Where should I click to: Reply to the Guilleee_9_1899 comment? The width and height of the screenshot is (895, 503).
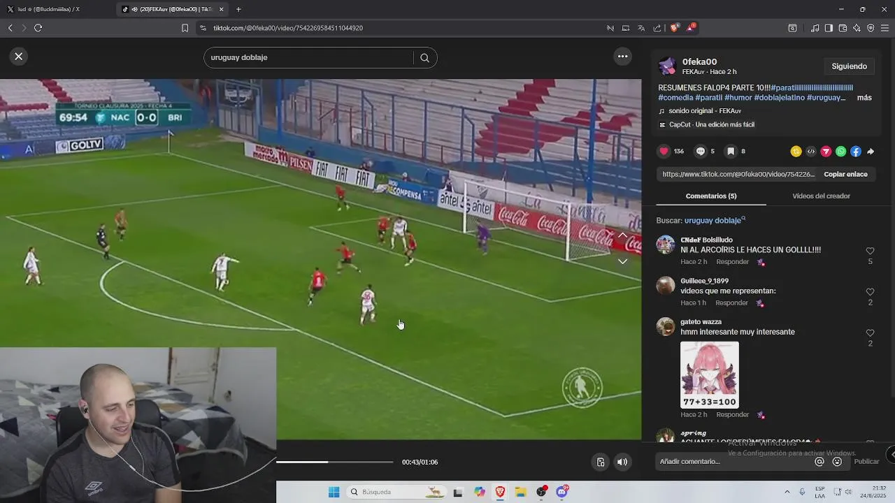coord(731,303)
